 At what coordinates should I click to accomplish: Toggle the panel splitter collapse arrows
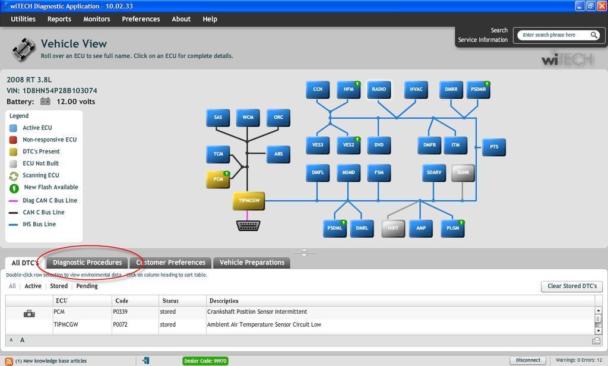[x=304, y=253]
